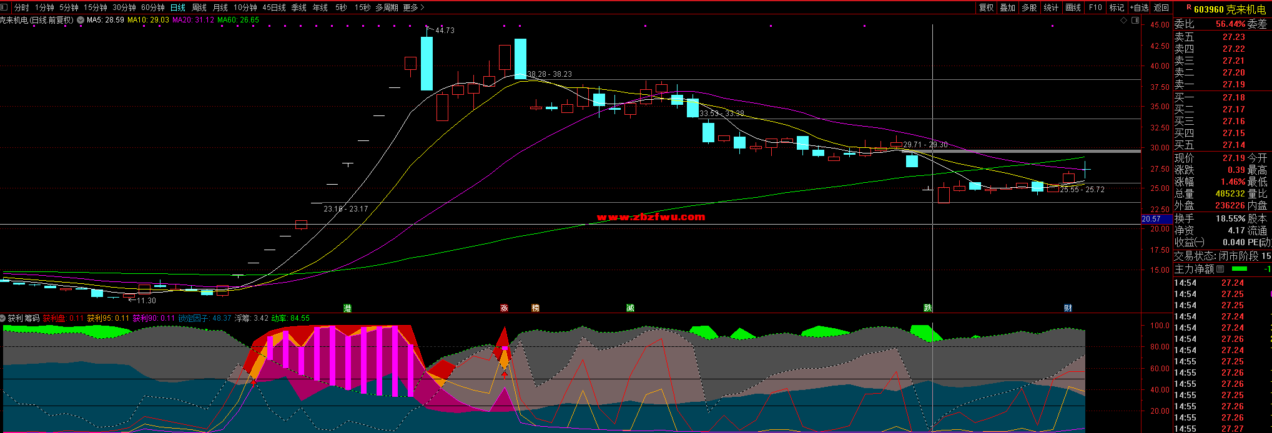The width and height of the screenshot is (1272, 433).
Task: Click the 多股 multi-stock button
Action: coord(1030,7)
